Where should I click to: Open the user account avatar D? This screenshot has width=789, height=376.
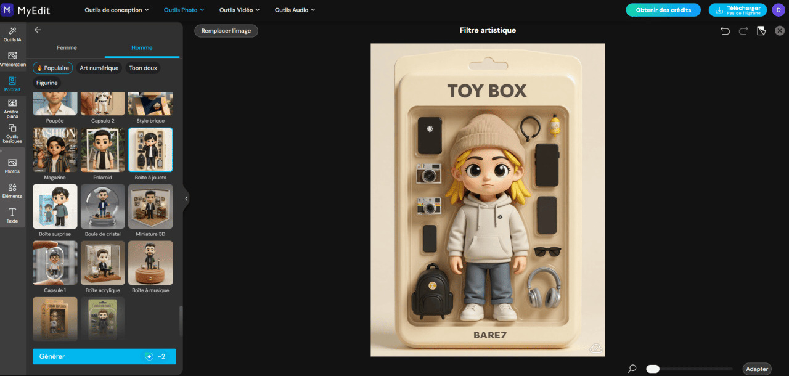779,10
